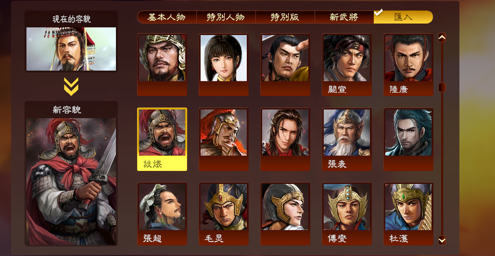Select the black-haired woman portrait
The image size is (495, 256).
[x=224, y=65]
